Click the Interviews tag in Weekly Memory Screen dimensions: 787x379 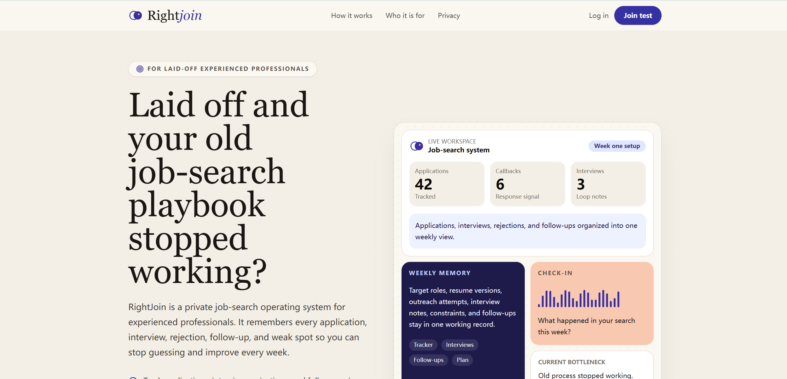(x=460, y=345)
